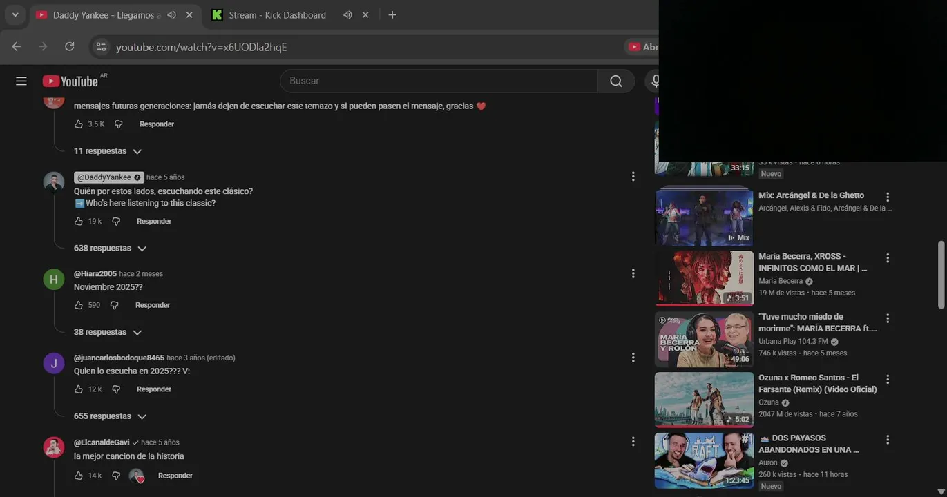Play Ozuna x Romeo Santos El Farsante thumbnail

point(704,400)
